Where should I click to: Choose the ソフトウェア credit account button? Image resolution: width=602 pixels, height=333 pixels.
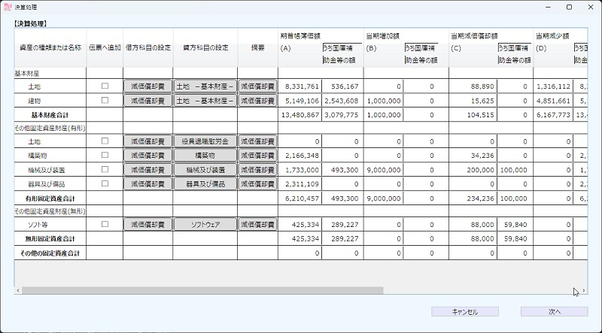pos(205,225)
